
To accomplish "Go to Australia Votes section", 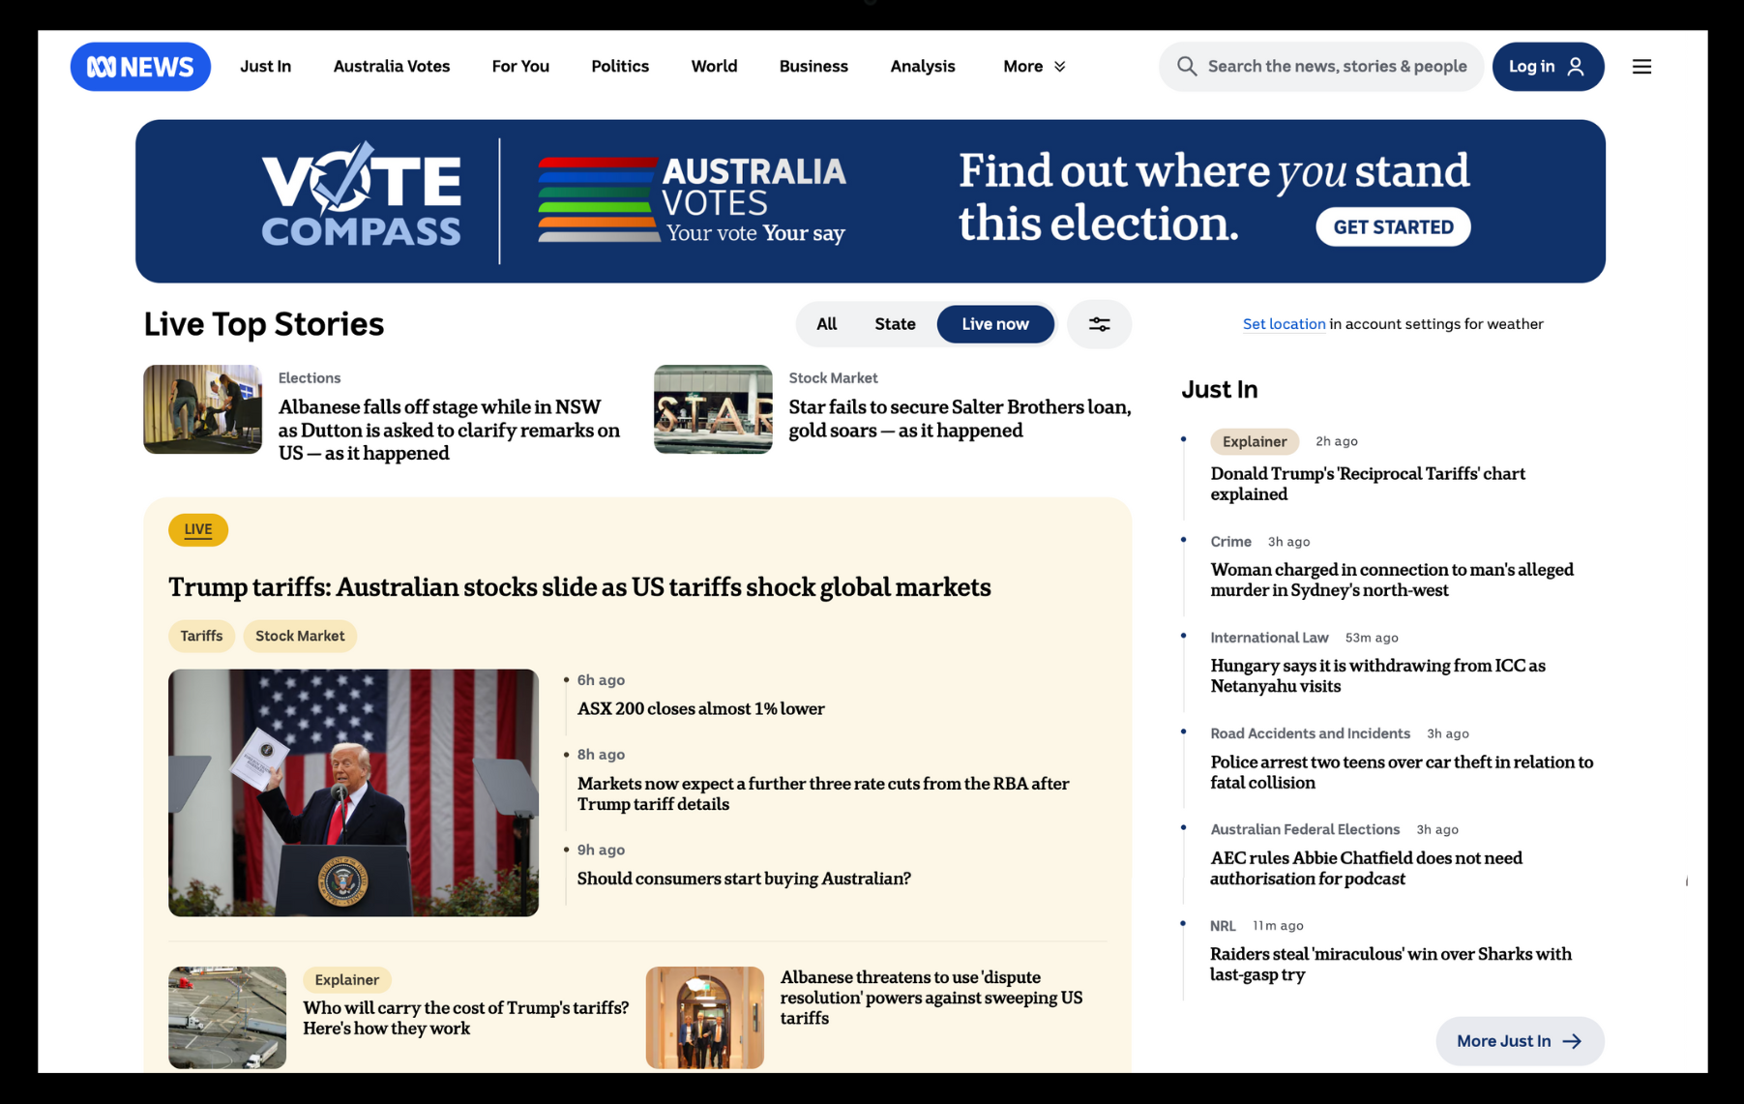I will click(x=392, y=67).
